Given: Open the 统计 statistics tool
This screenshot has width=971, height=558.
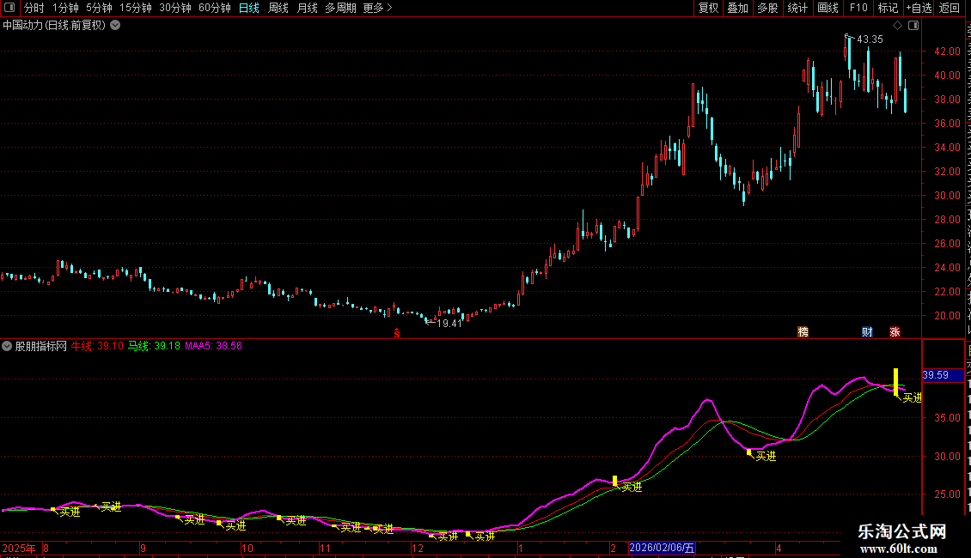Looking at the screenshot, I should coord(797,8).
